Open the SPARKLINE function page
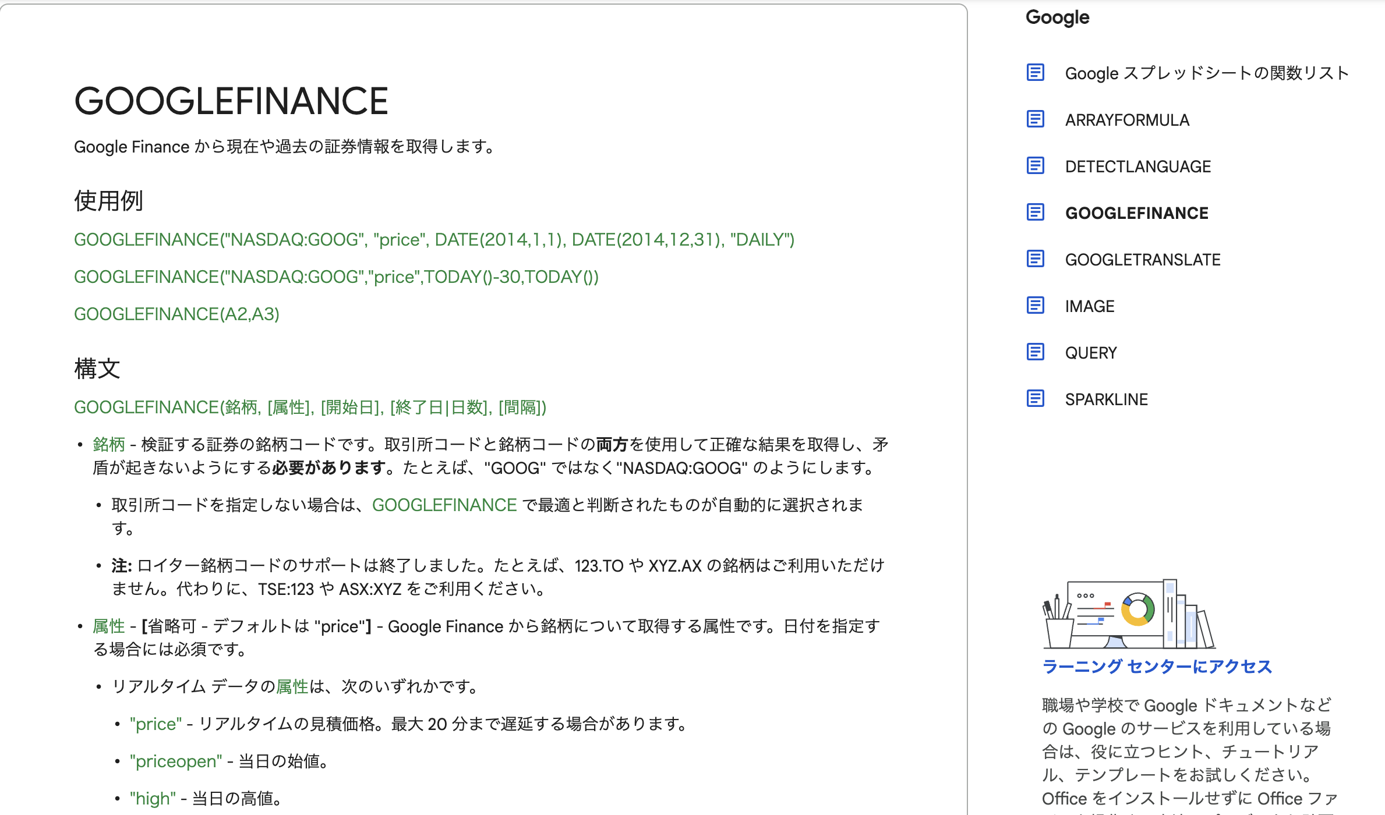This screenshot has height=815, width=1385. pos(1107,399)
